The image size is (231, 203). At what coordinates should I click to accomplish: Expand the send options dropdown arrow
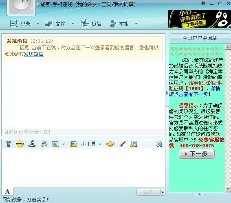pyautogui.click(x=163, y=192)
